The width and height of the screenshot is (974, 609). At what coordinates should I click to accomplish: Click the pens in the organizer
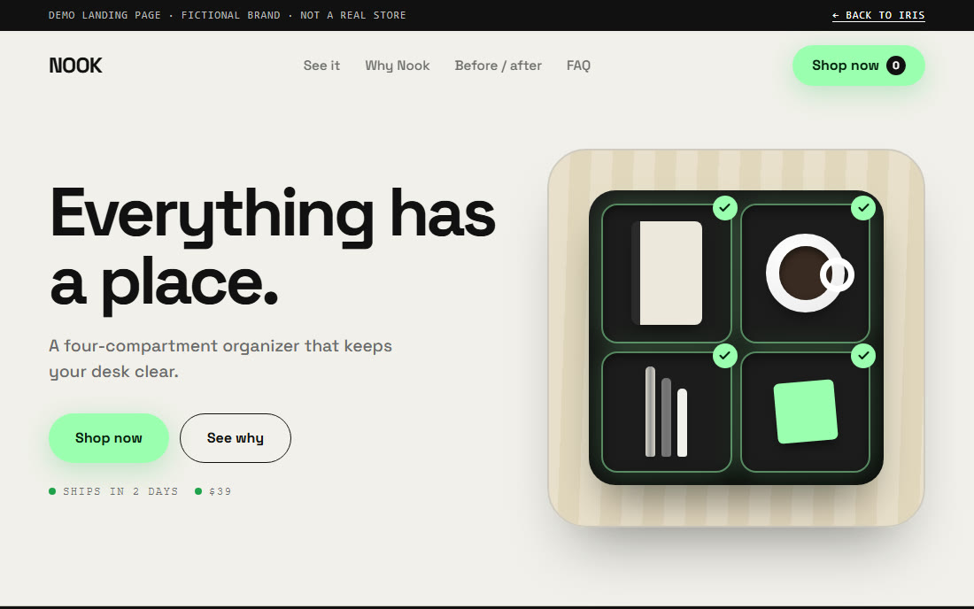(x=666, y=412)
